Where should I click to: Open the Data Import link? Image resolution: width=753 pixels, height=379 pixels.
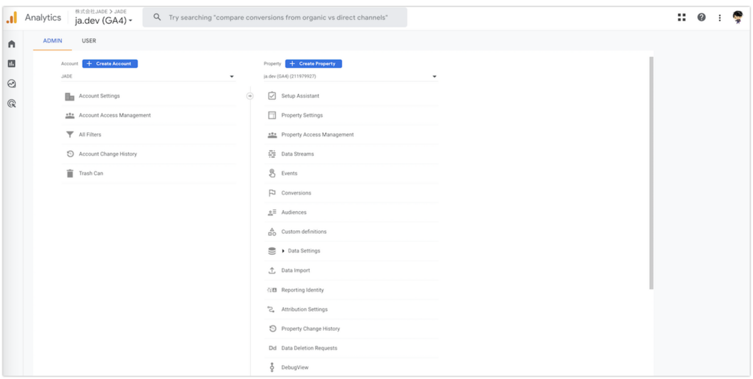click(296, 271)
